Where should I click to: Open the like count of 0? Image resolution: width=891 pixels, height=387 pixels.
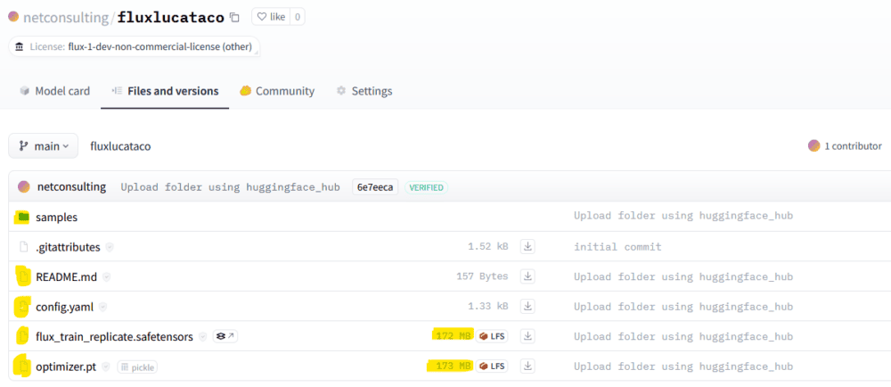298,17
